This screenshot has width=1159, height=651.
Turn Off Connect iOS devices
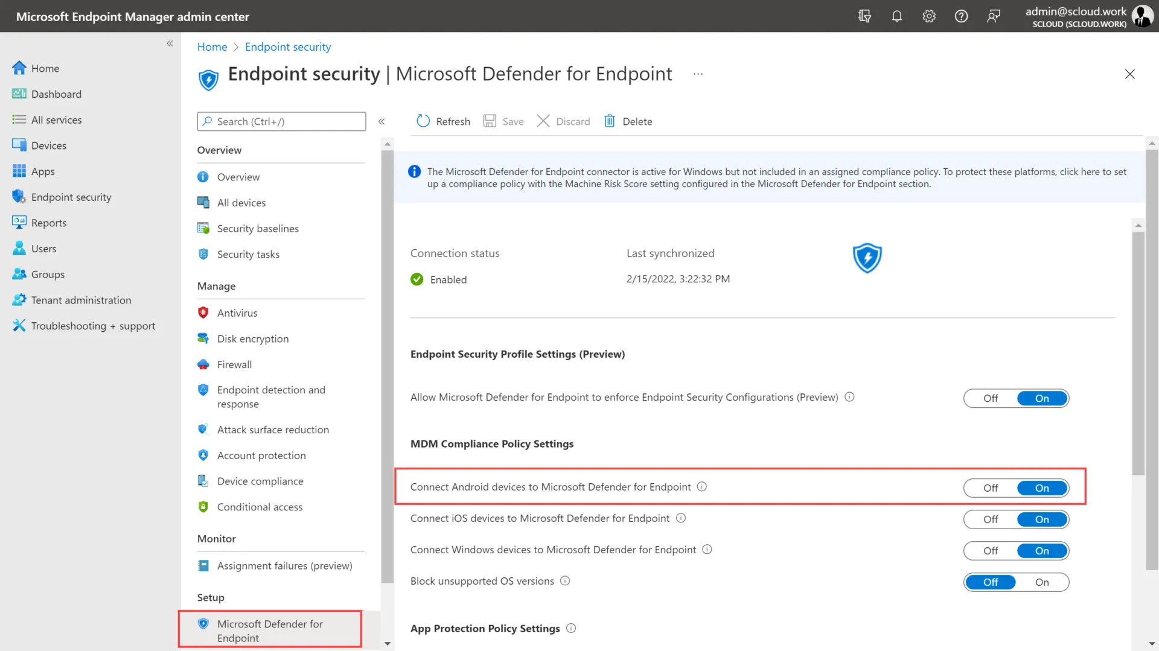991,519
